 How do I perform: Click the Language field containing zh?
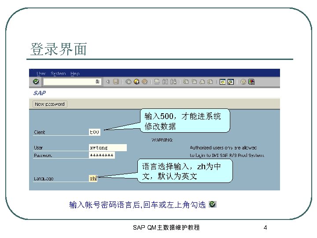(93, 178)
